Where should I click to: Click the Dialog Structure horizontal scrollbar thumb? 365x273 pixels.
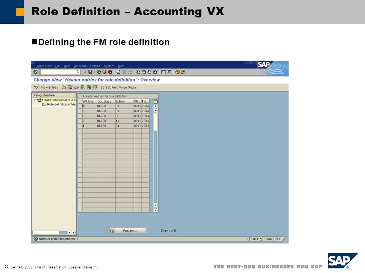point(46,232)
